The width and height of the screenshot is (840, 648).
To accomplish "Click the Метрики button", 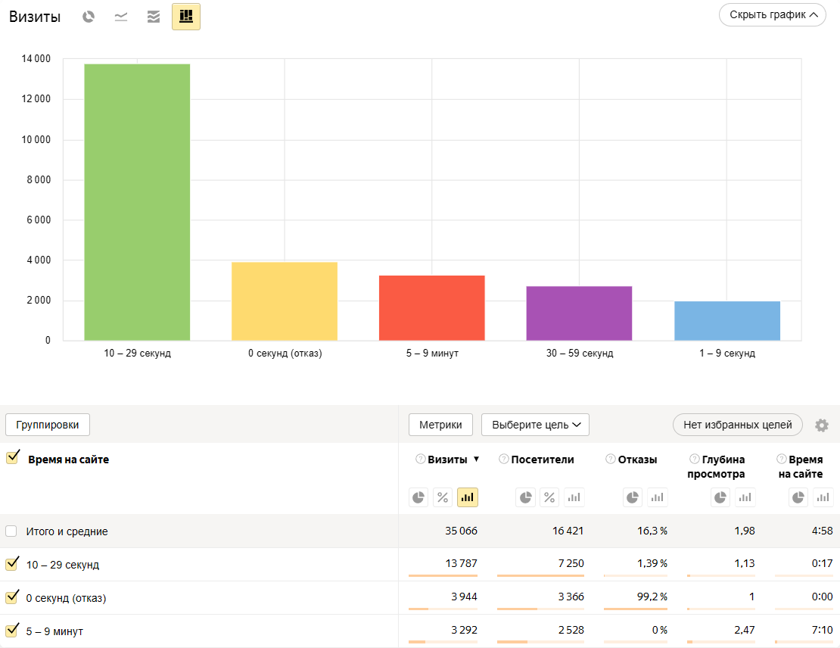I will point(440,425).
